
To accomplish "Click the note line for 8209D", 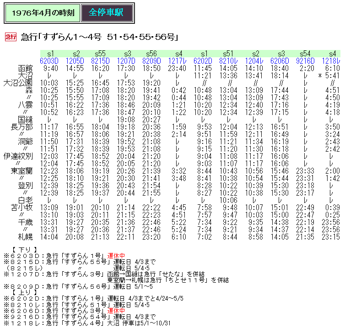I will [78, 286].
